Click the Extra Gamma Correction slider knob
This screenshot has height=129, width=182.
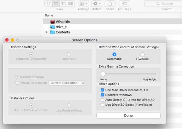click(103, 74)
